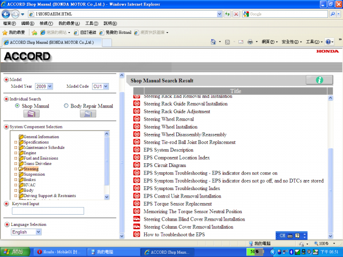
Task: Select Driving Support & Restraints folder
Action: point(50,195)
